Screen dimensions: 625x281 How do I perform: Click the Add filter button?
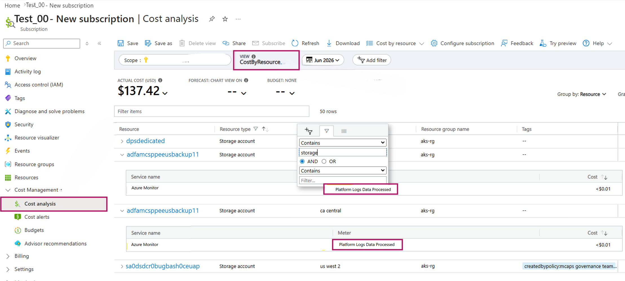372,60
